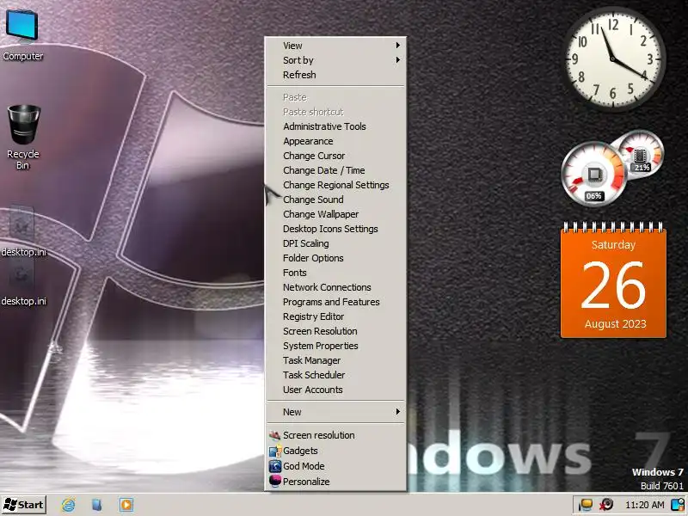Image resolution: width=688 pixels, height=516 pixels.
Task: Select the Computer desktop icon
Action: pyautogui.click(x=22, y=35)
